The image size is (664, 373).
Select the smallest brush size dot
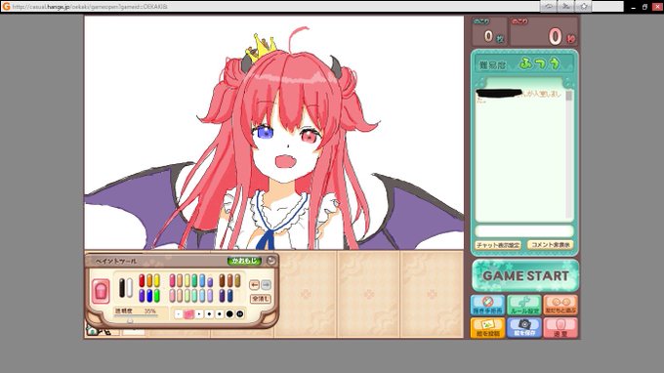(179, 314)
